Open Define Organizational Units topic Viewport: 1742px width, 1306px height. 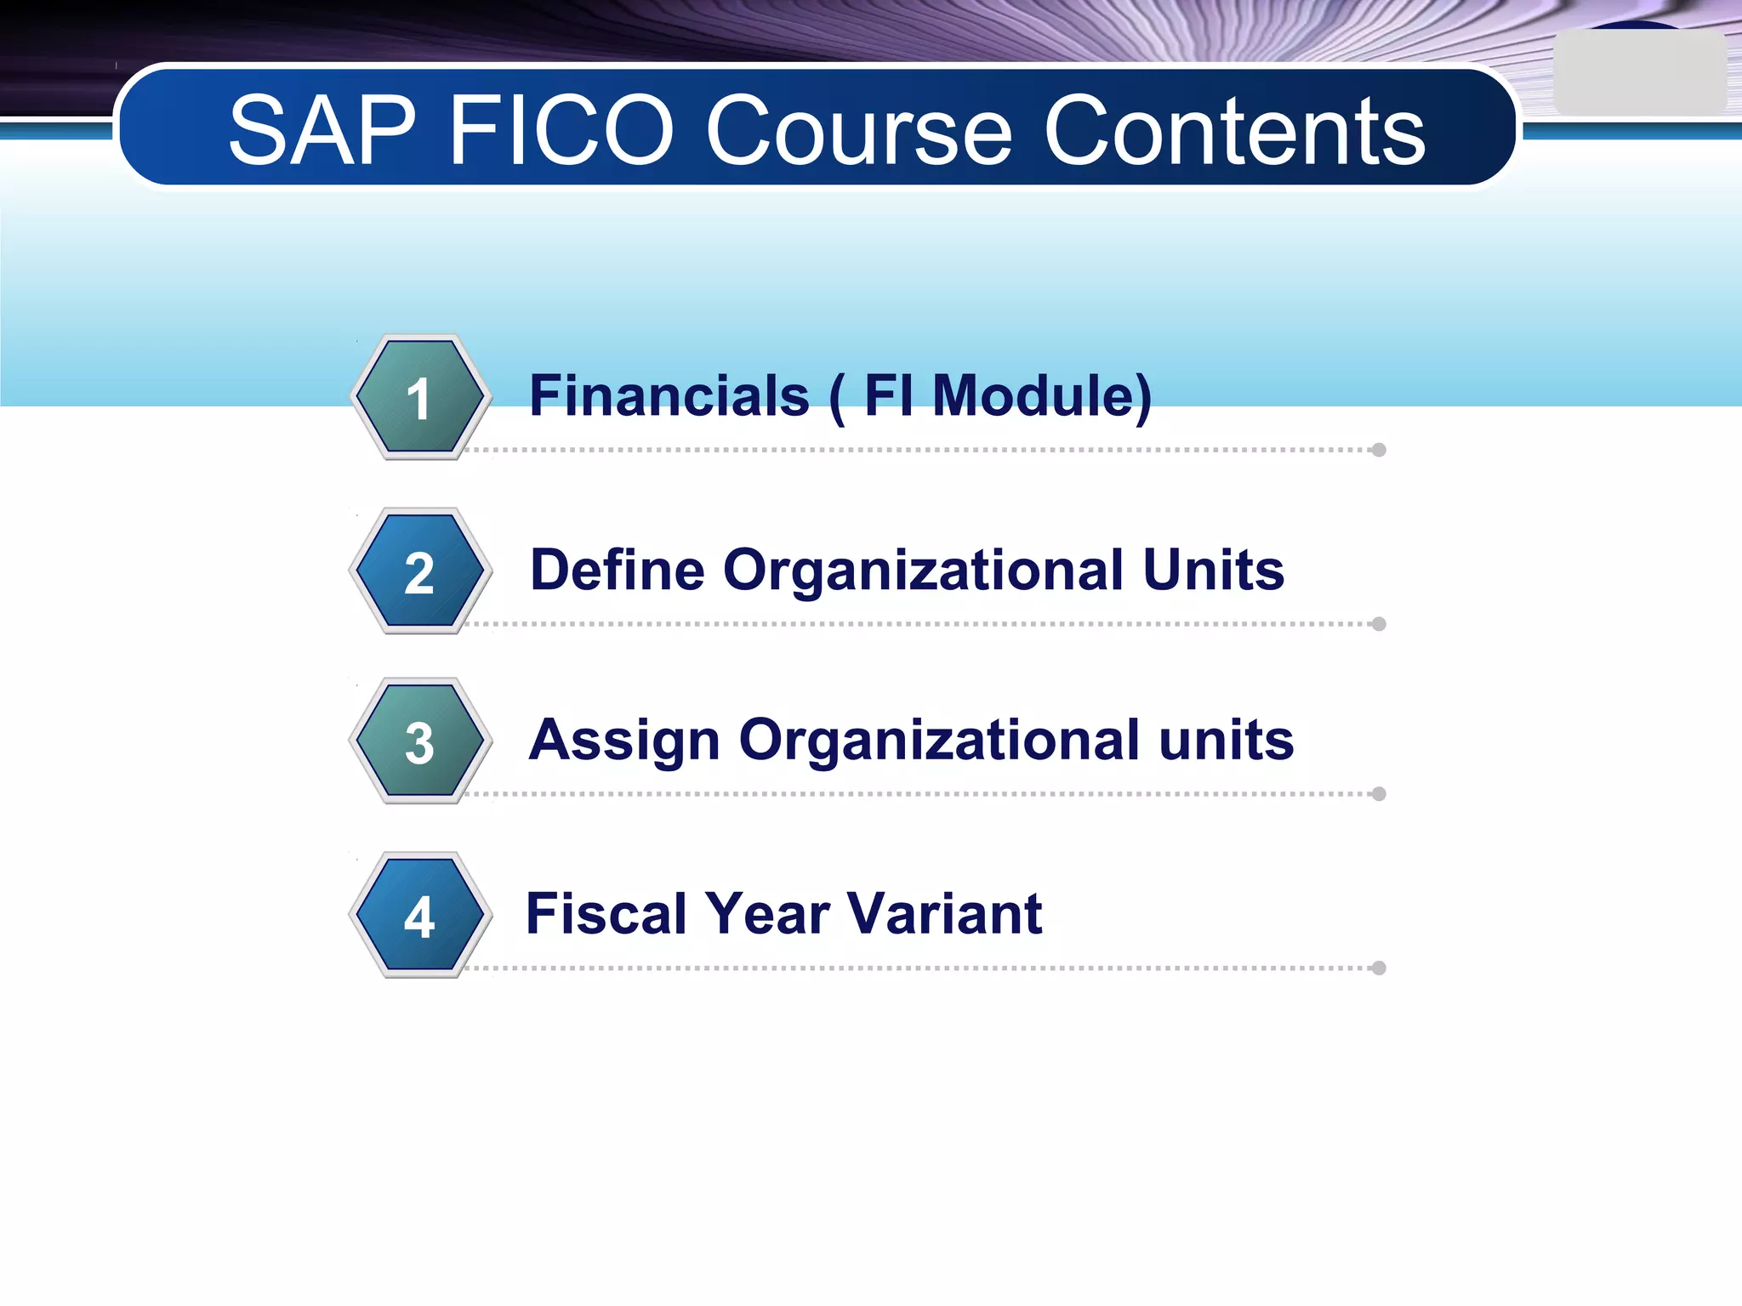(906, 570)
